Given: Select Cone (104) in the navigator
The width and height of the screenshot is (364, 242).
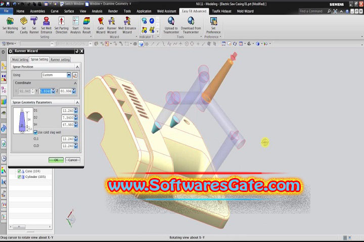Looking at the screenshot, I should 33,171.
